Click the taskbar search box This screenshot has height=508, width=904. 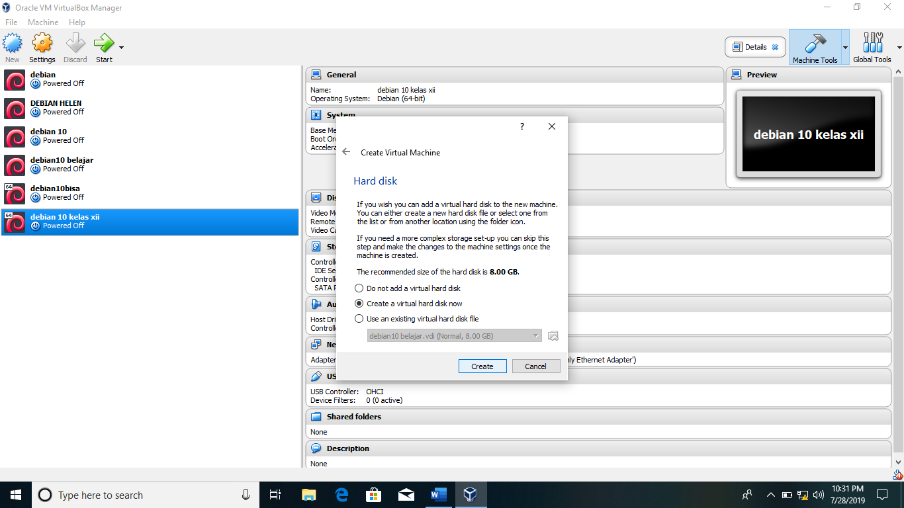[146, 495]
